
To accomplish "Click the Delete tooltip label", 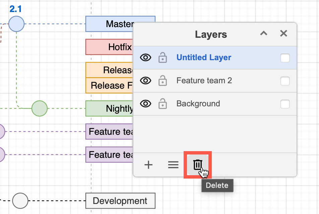I will point(217,186).
